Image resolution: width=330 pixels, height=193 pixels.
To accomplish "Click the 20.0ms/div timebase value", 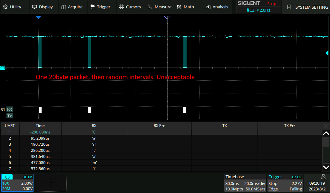I will pos(255,183).
